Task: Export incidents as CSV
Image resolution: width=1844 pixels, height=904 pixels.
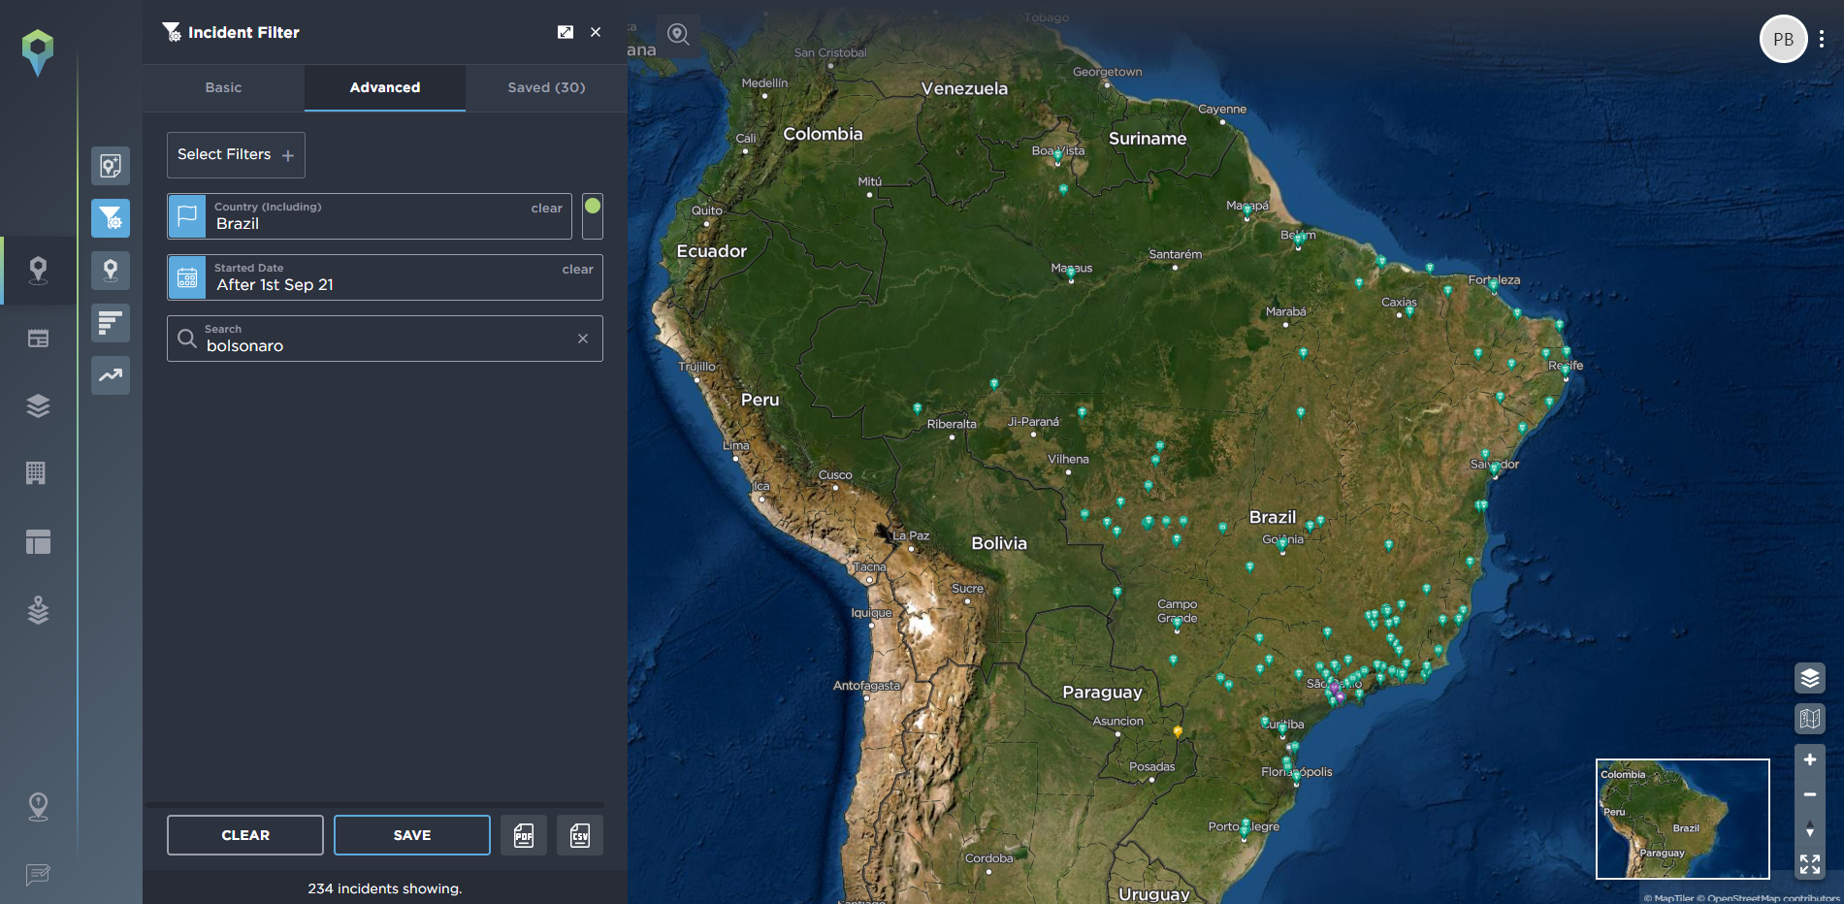Action: point(580,835)
